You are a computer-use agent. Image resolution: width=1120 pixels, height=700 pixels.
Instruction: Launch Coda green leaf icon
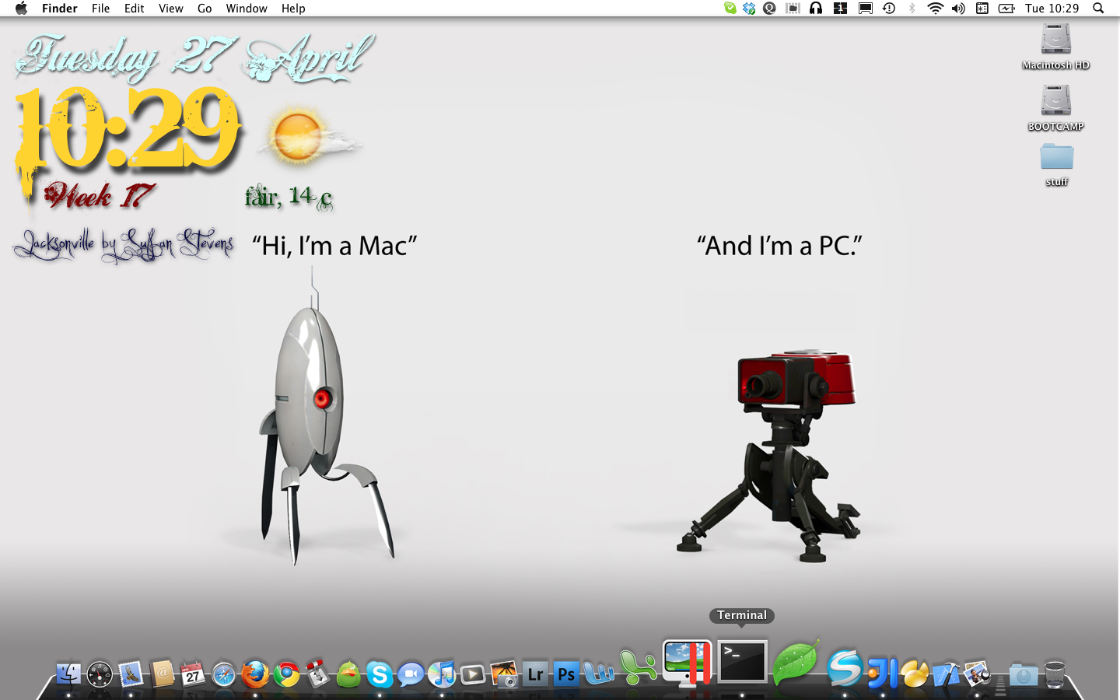click(x=796, y=663)
